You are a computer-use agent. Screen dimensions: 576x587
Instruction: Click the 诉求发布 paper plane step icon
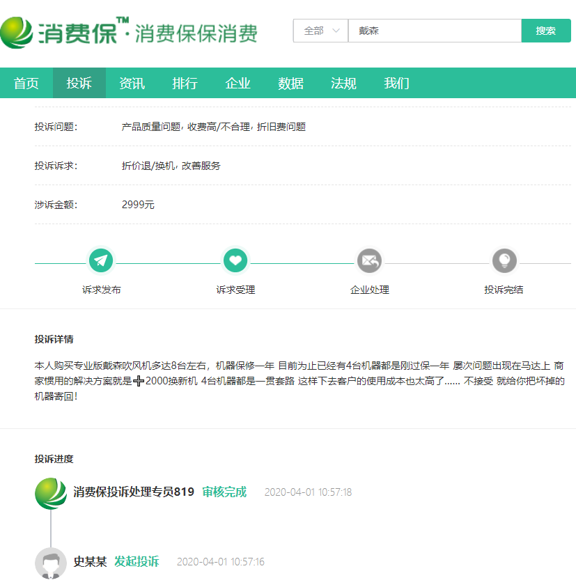coord(101,260)
